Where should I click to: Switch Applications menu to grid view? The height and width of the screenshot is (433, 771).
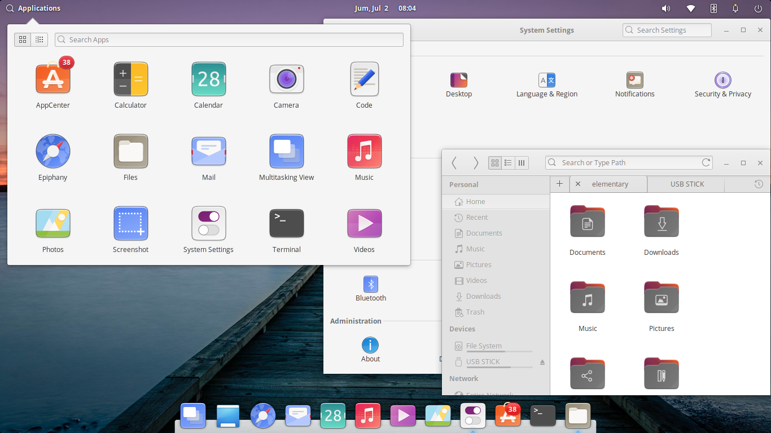[x=23, y=39]
